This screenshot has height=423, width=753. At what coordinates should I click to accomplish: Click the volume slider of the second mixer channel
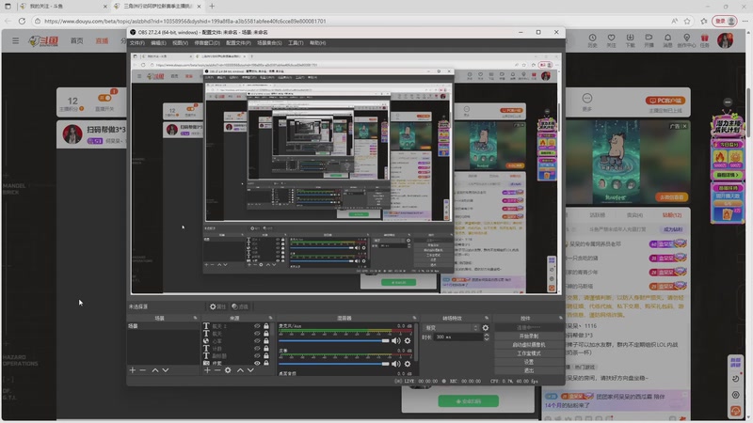334,364
